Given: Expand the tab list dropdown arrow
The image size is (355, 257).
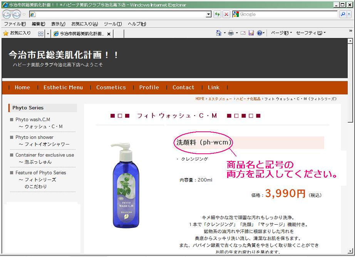Looking at the screenshot, I should pyautogui.click(x=48, y=34).
